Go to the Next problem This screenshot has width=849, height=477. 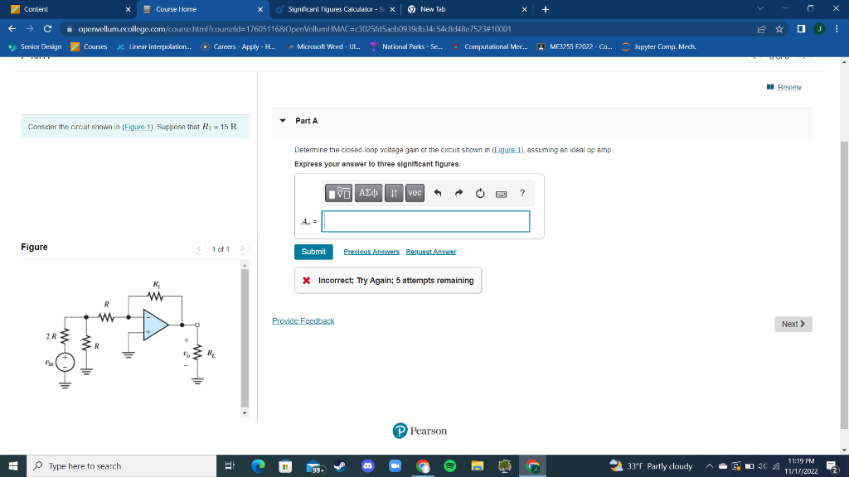[x=793, y=324]
